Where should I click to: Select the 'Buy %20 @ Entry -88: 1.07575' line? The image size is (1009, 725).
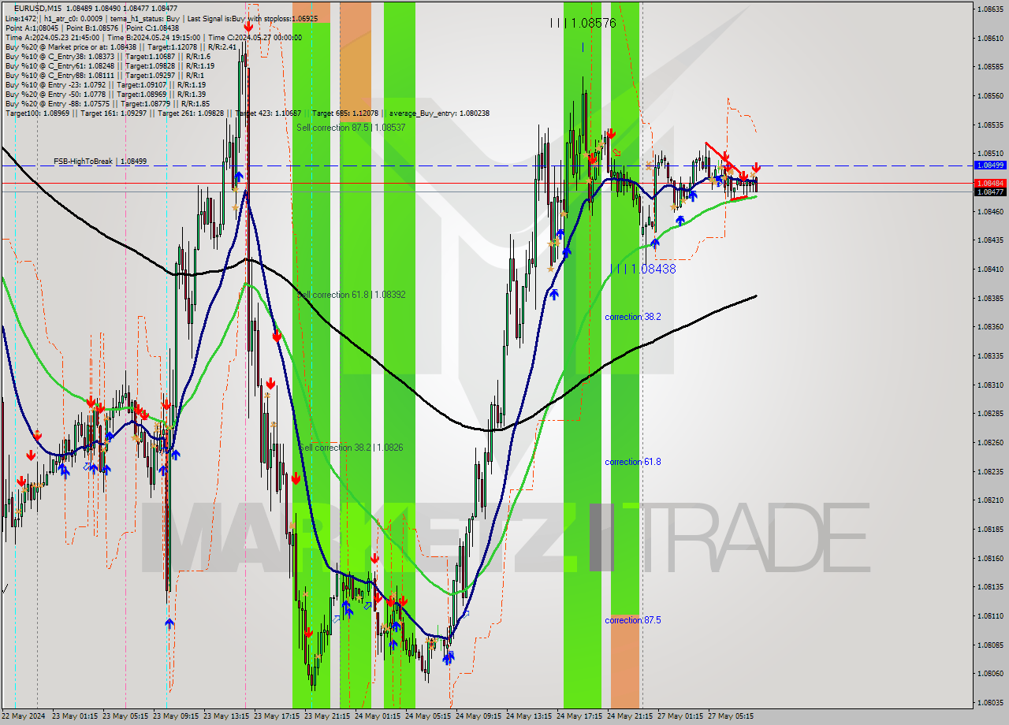tap(107, 103)
